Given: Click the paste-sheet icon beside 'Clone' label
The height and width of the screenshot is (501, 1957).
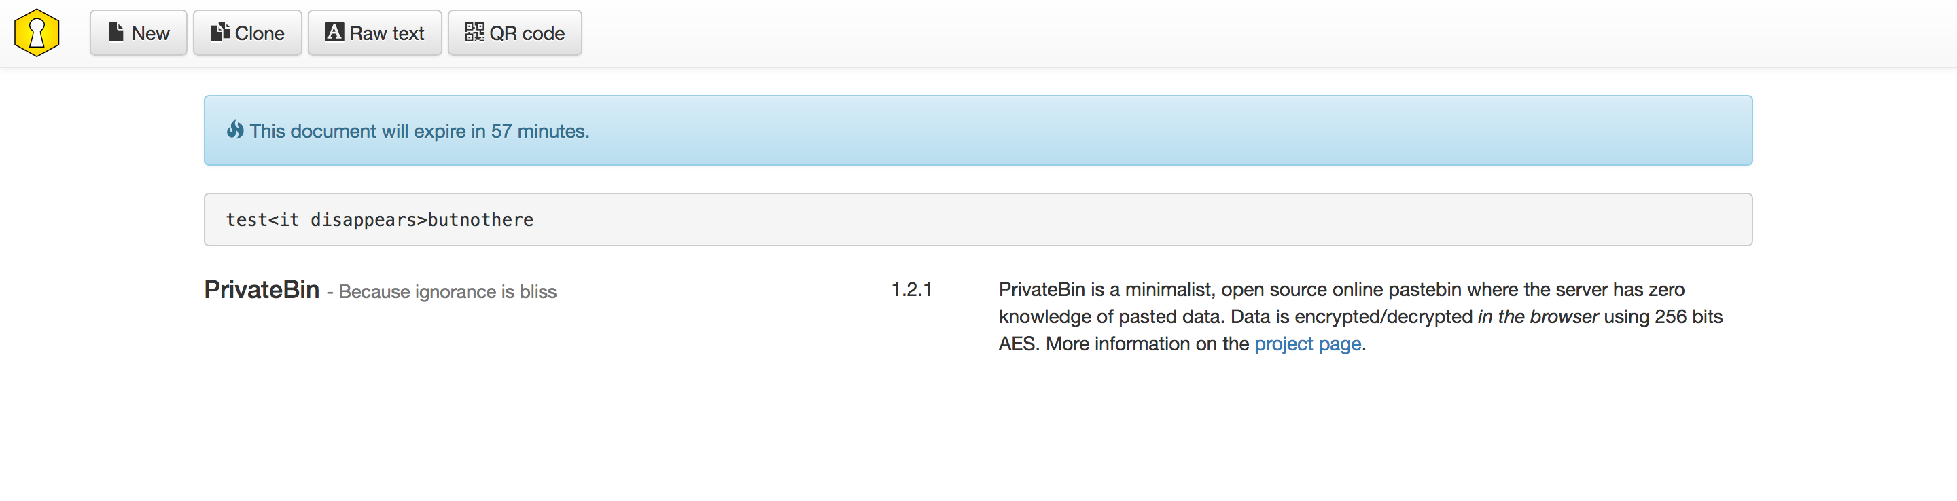Looking at the screenshot, I should click(x=219, y=32).
